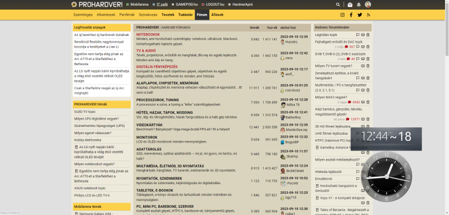Image resolution: width=449 pixels, height=215 pixels.
Task: Visit the Instagram page via icon
Action: click(x=342, y=15)
